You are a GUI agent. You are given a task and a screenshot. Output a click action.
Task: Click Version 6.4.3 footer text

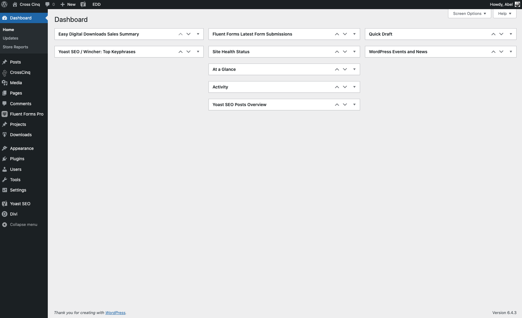tap(504, 313)
